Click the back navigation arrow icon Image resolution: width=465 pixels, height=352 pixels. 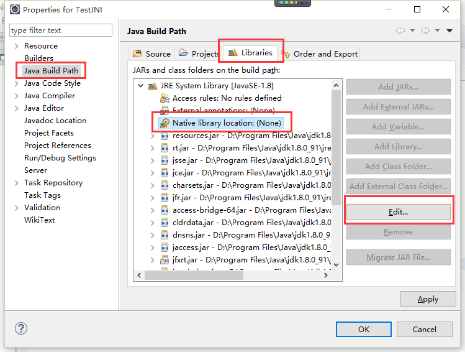click(400, 31)
